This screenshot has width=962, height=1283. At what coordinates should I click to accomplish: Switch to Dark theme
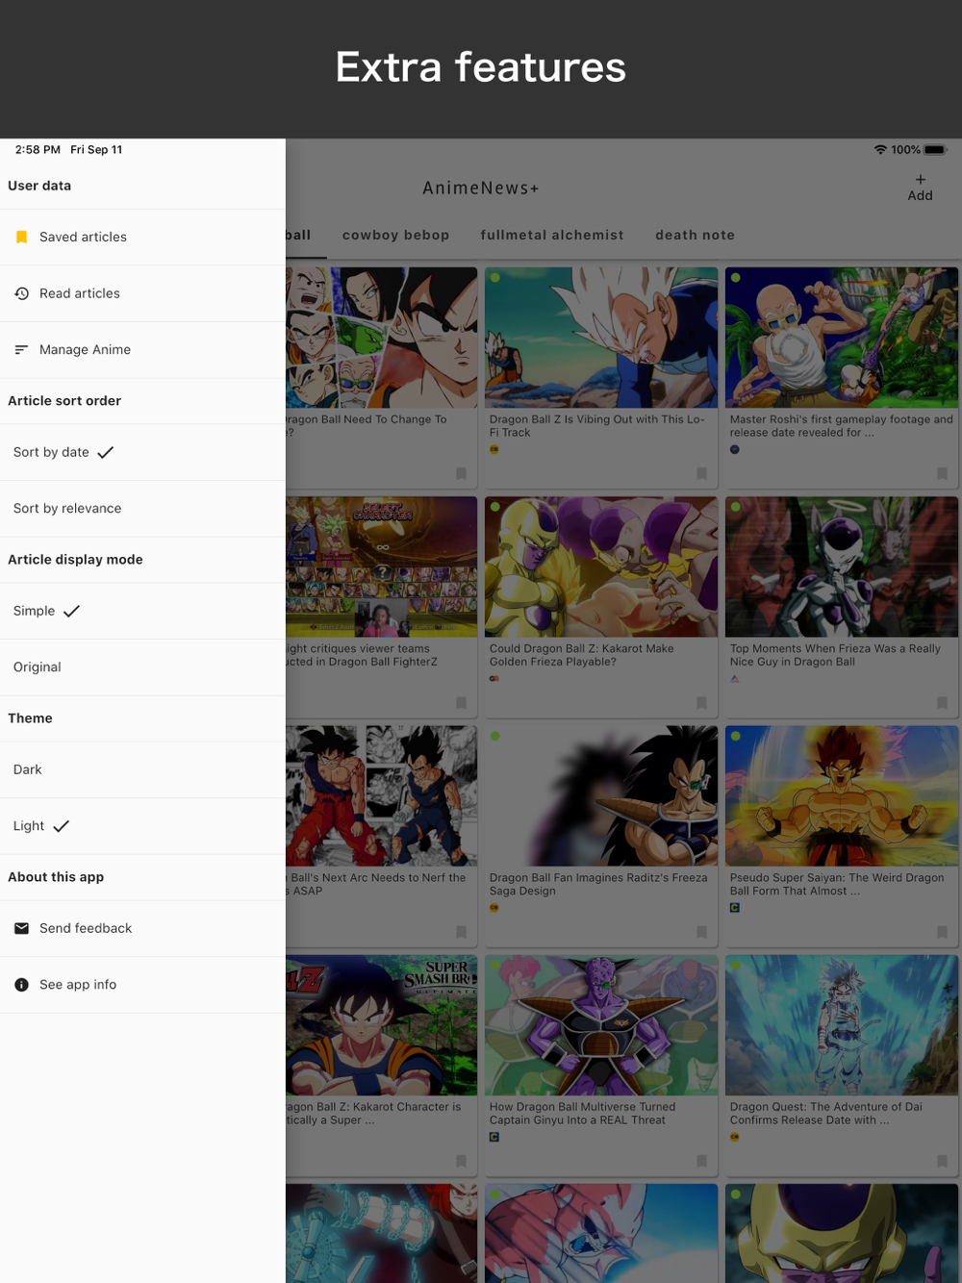point(142,769)
